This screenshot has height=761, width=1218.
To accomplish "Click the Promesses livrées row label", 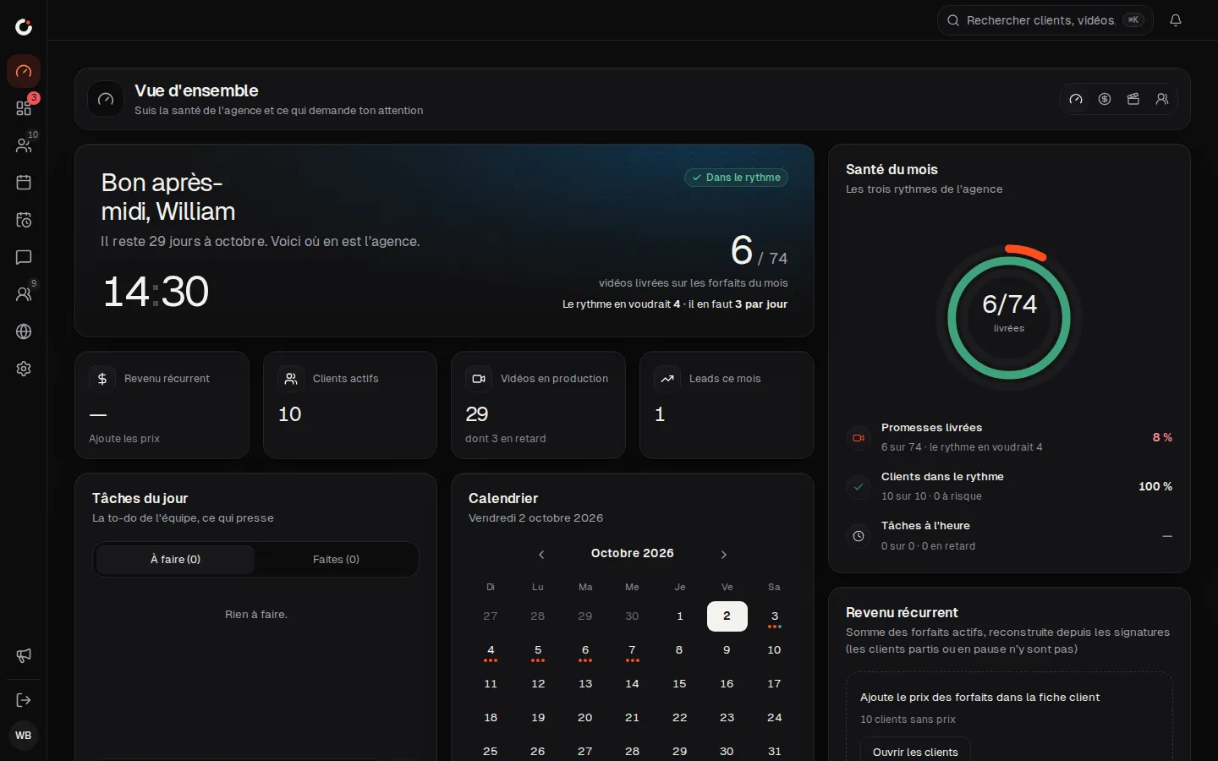I will (931, 428).
